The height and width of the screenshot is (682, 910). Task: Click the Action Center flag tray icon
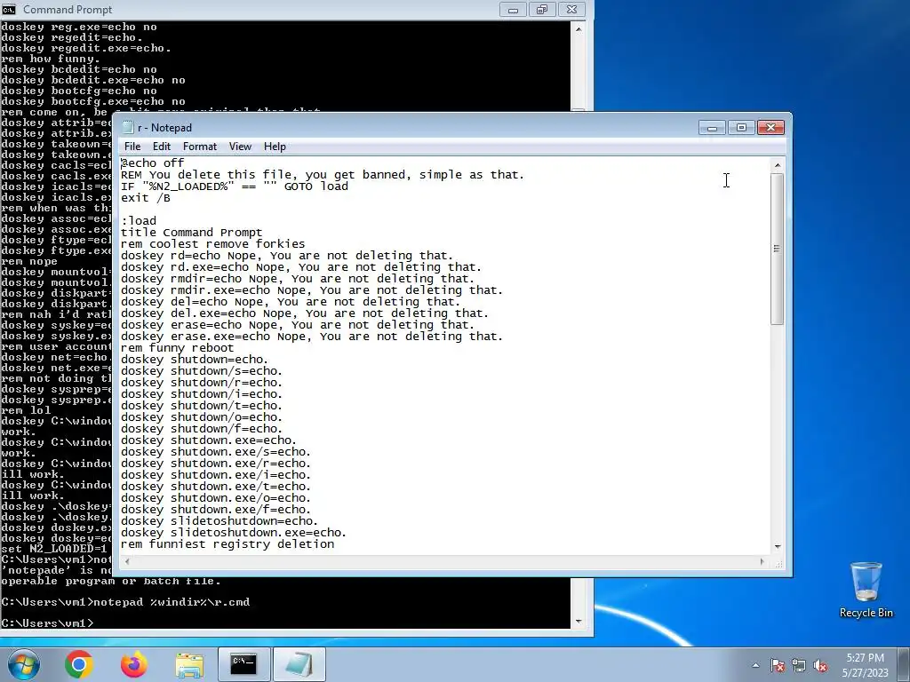[778, 666]
